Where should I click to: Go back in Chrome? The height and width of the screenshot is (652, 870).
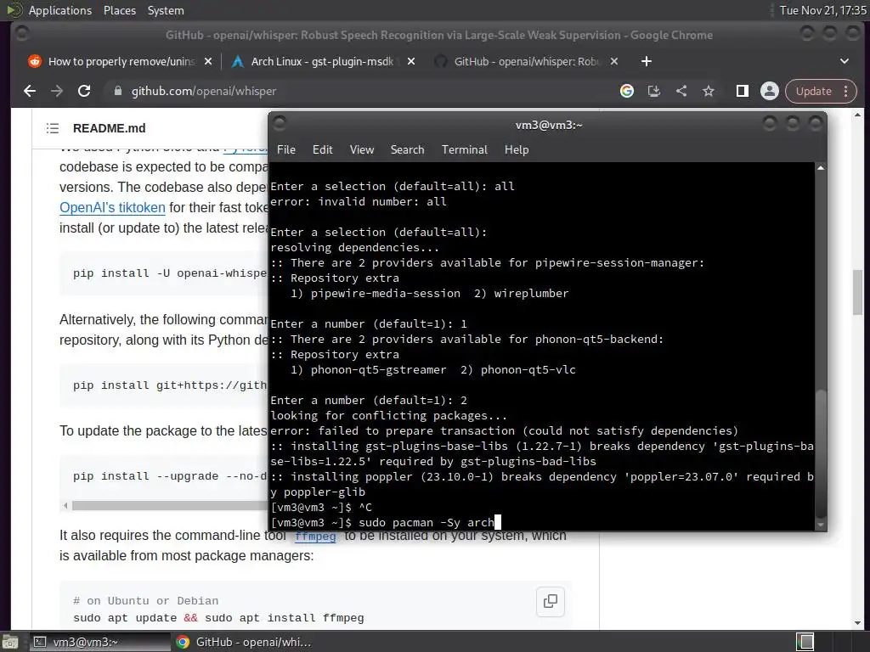[30, 91]
